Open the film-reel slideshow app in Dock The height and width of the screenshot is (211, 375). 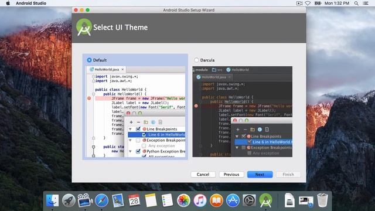click(x=85, y=200)
